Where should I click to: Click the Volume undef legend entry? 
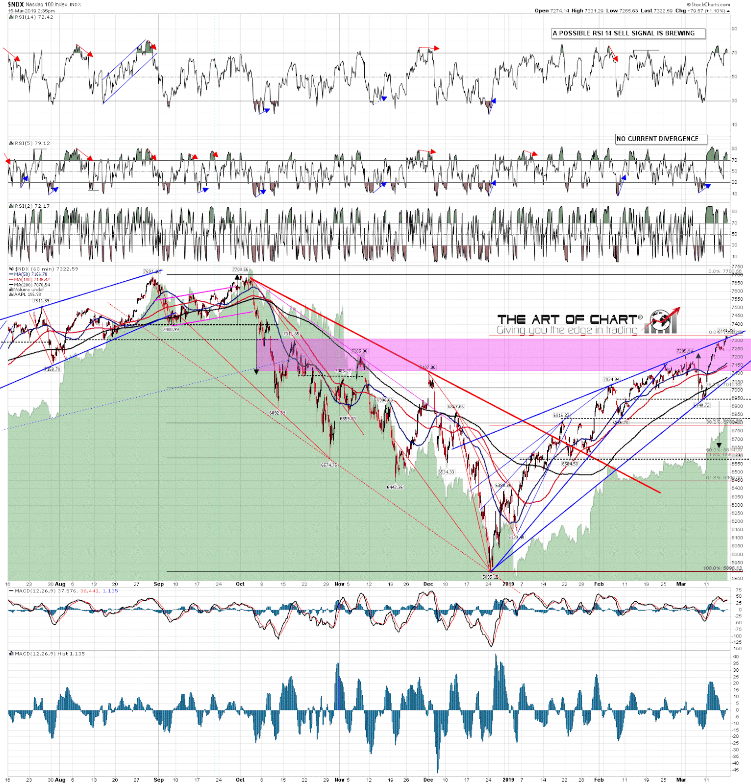point(29,290)
